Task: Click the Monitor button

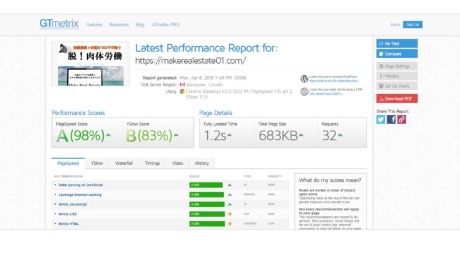Action: pos(397,76)
